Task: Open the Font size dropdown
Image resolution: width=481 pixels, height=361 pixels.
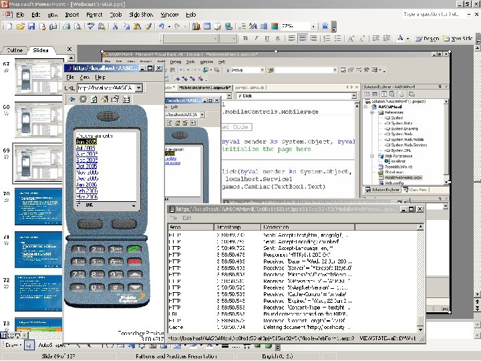Action: pyautogui.click(x=234, y=38)
